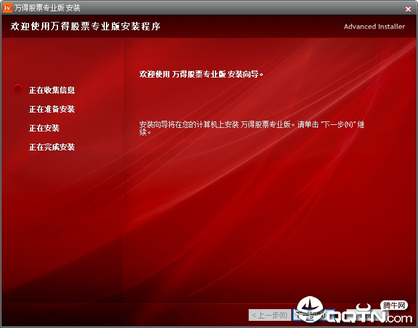
Task: Select the 正在准备安装 step label
Action: (52, 109)
